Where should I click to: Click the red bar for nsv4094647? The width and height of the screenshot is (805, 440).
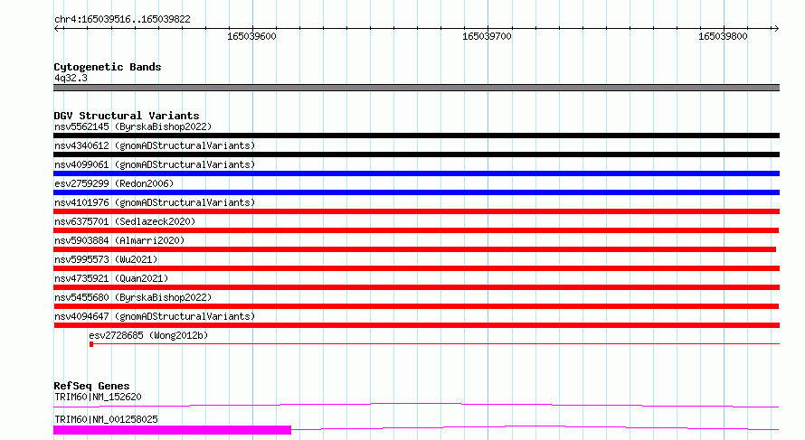tap(416, 325)
